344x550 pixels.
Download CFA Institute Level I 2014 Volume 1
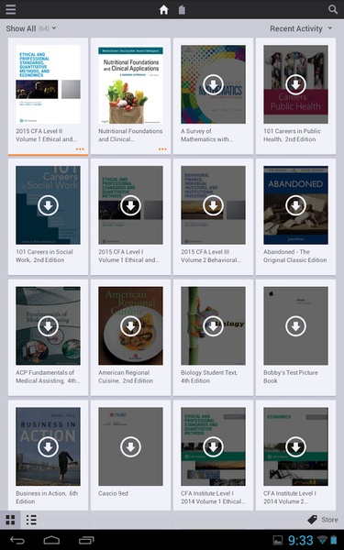tap(213, 447)
